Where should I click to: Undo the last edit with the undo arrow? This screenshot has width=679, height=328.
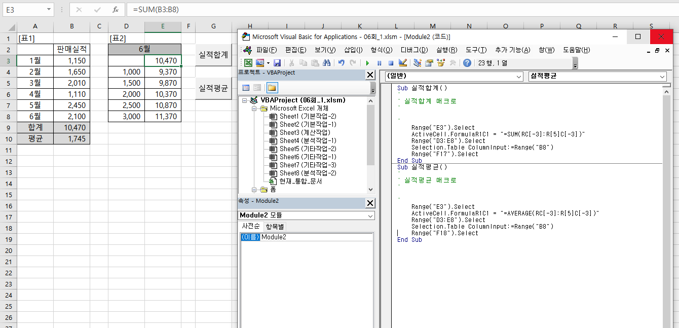coord(341,63)
